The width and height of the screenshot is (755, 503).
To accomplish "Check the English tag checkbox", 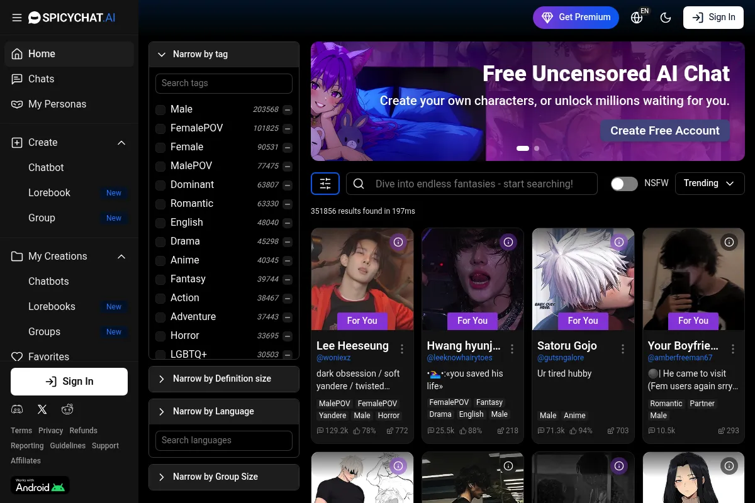I will 160,223.
